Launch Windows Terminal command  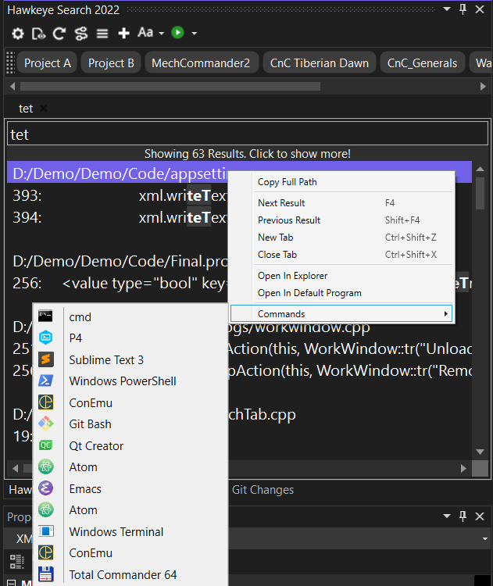pyautogui.click(x=130, y=532)
